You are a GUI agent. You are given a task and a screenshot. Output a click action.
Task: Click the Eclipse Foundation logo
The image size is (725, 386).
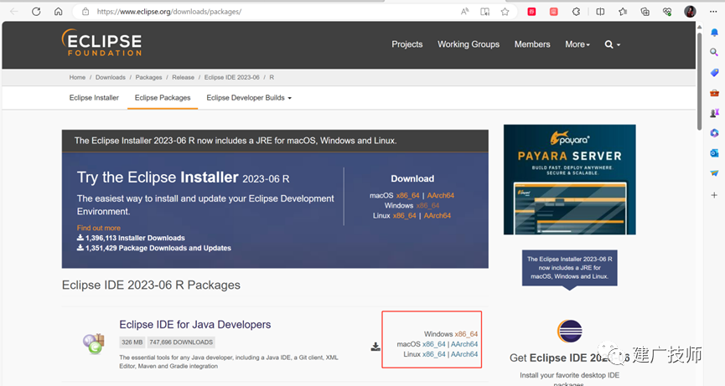[101, 43]
